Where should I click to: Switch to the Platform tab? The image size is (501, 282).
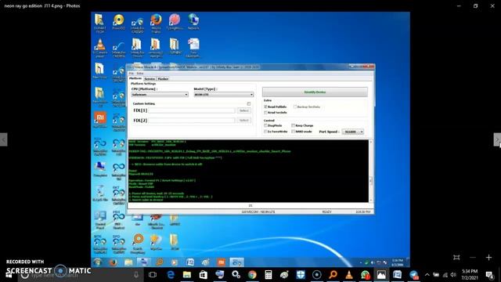tap(135, 78)
